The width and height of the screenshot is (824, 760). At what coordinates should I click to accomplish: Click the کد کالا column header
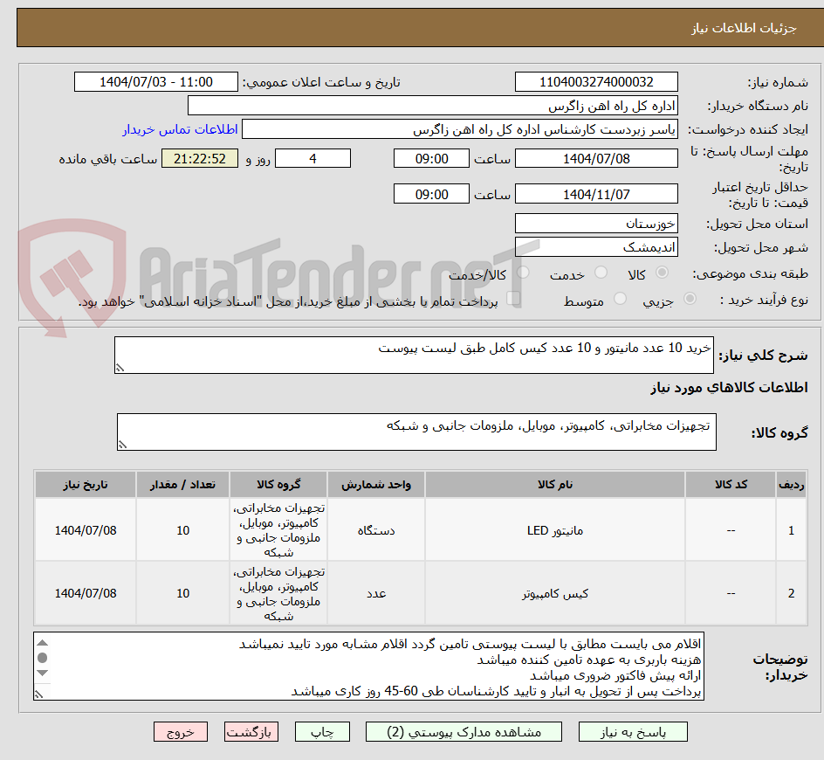731,485
